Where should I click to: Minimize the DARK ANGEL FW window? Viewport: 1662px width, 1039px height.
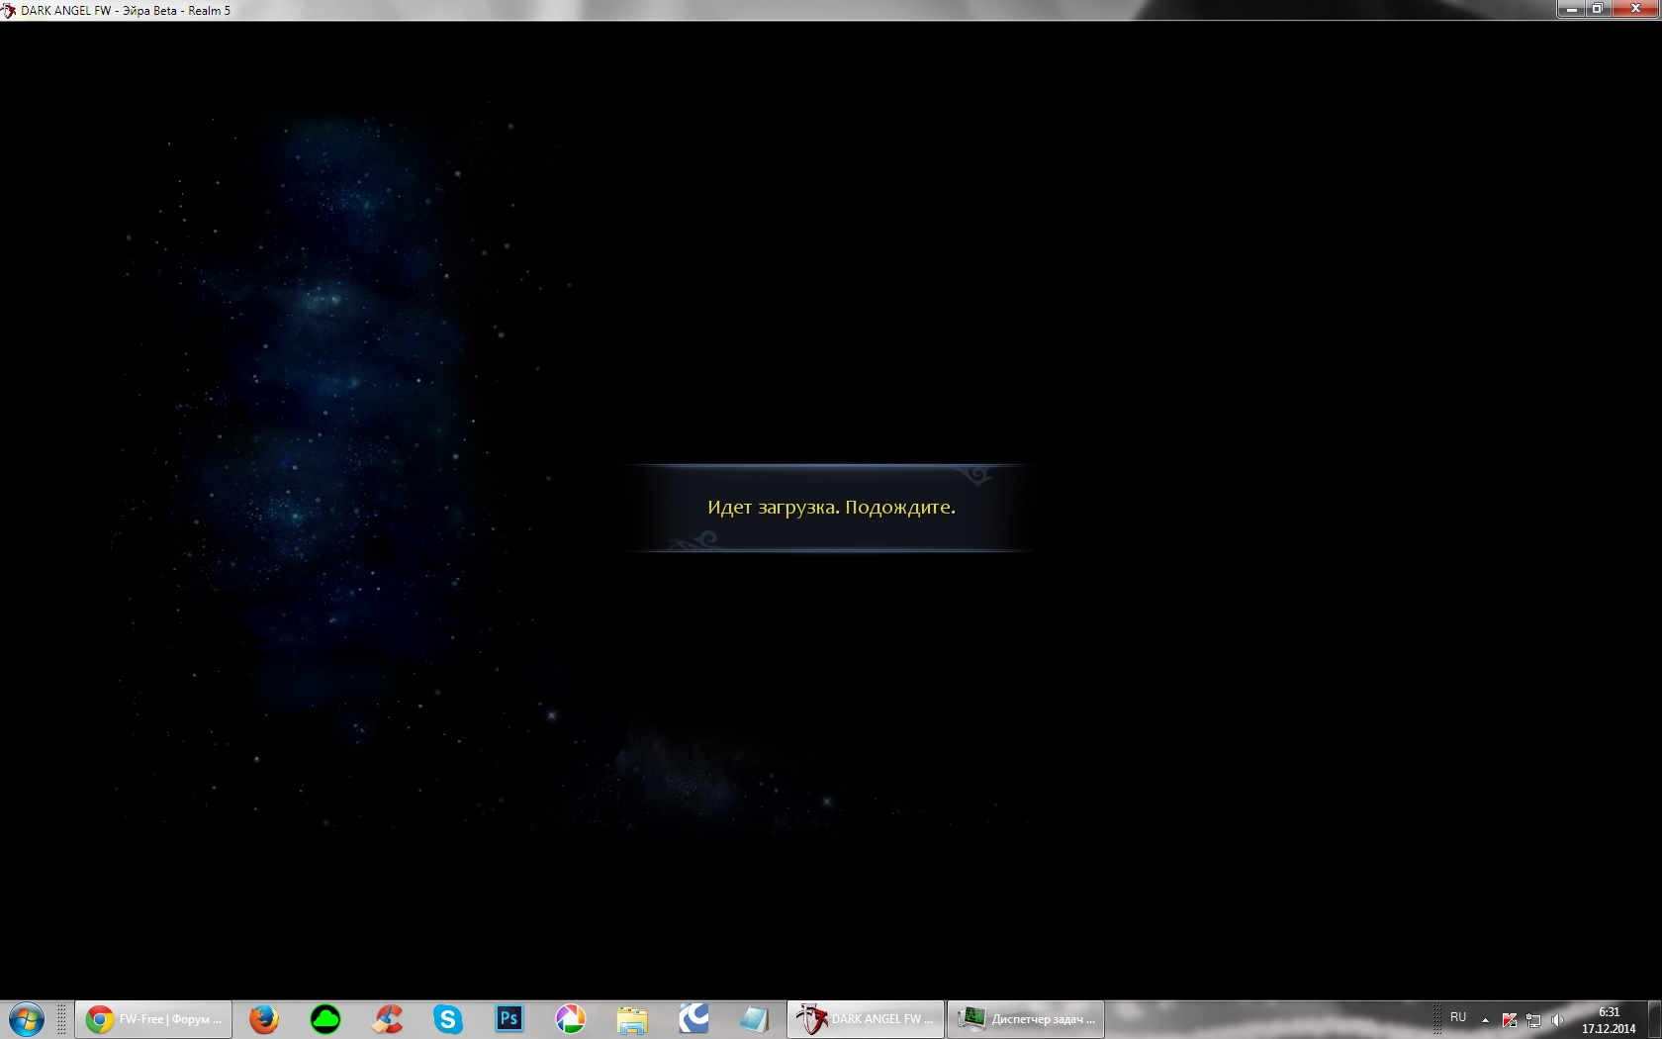(1571, 9)
